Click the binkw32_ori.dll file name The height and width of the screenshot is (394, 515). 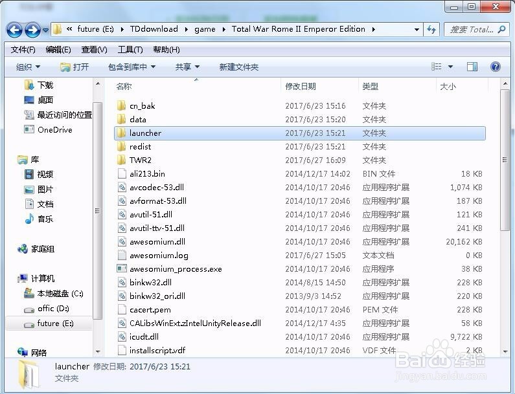[x=157, y=296]
